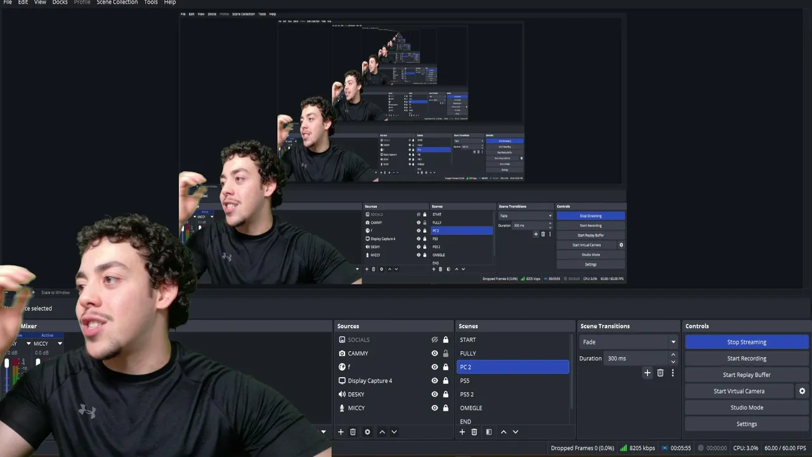Image resolution: width=812 pixels, height=457 pixels.
Task: Open virtual camera configuration gear
Action: point(802,391)
